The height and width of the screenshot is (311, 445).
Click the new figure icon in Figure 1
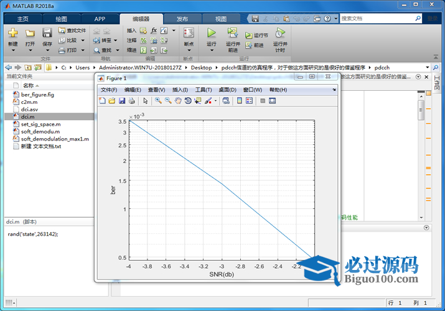(x=102, y=101)
